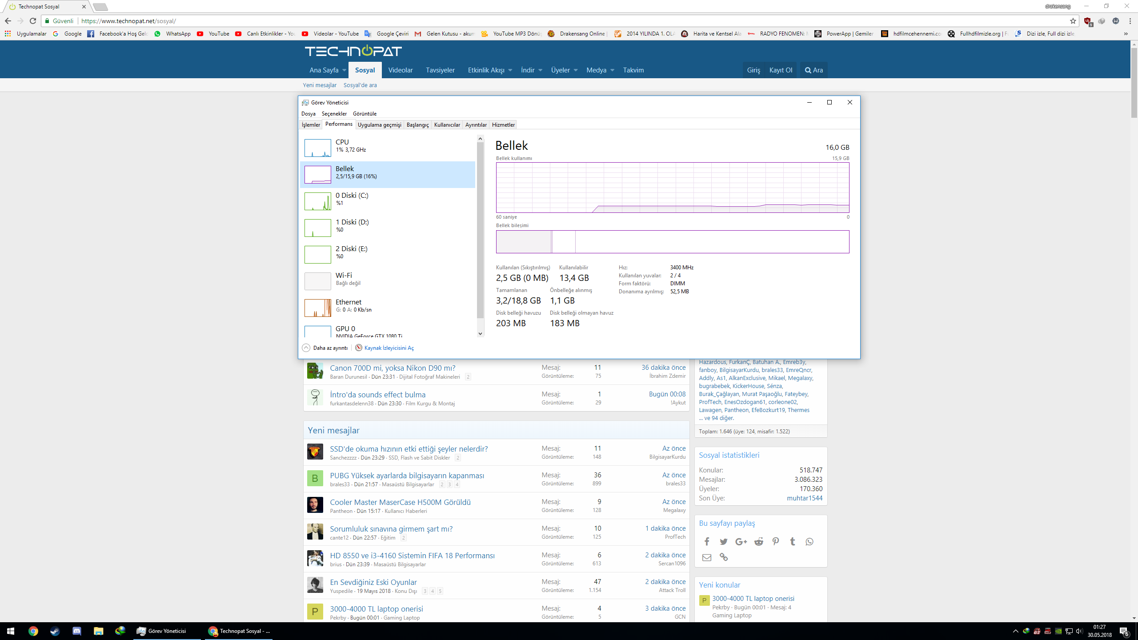Share page on Facebook icon
The width and height of the screenshot is (1138, 640).
706,541
